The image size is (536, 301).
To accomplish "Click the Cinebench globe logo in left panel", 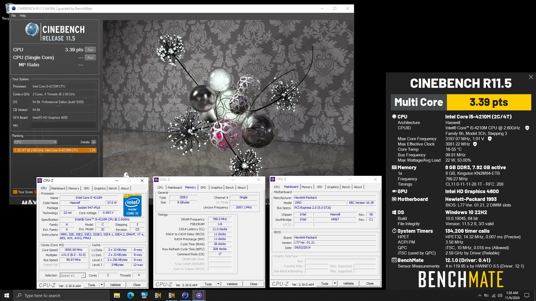I will 32,30.
